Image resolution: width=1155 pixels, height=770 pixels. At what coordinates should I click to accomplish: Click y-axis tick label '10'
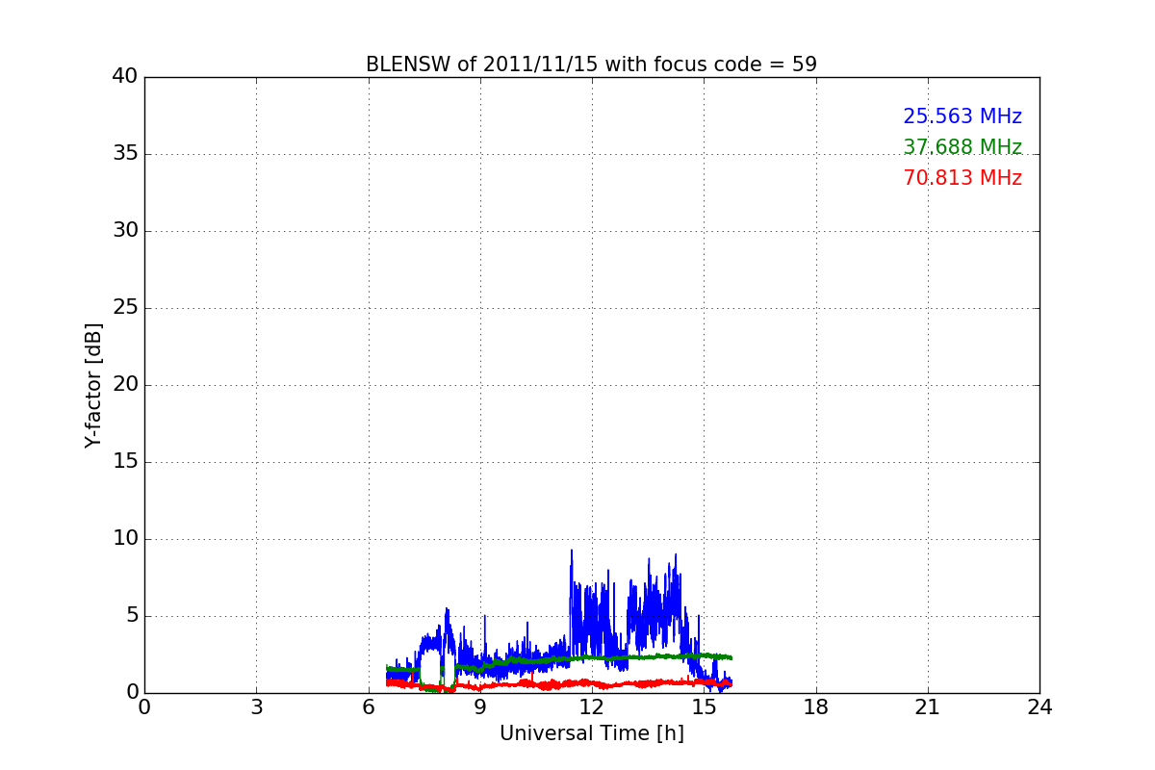point(125,538)
